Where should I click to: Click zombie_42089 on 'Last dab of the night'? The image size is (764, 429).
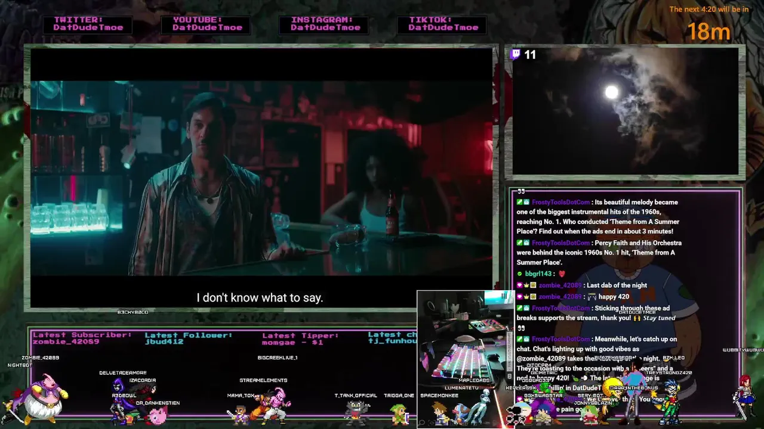coord(560,285)
